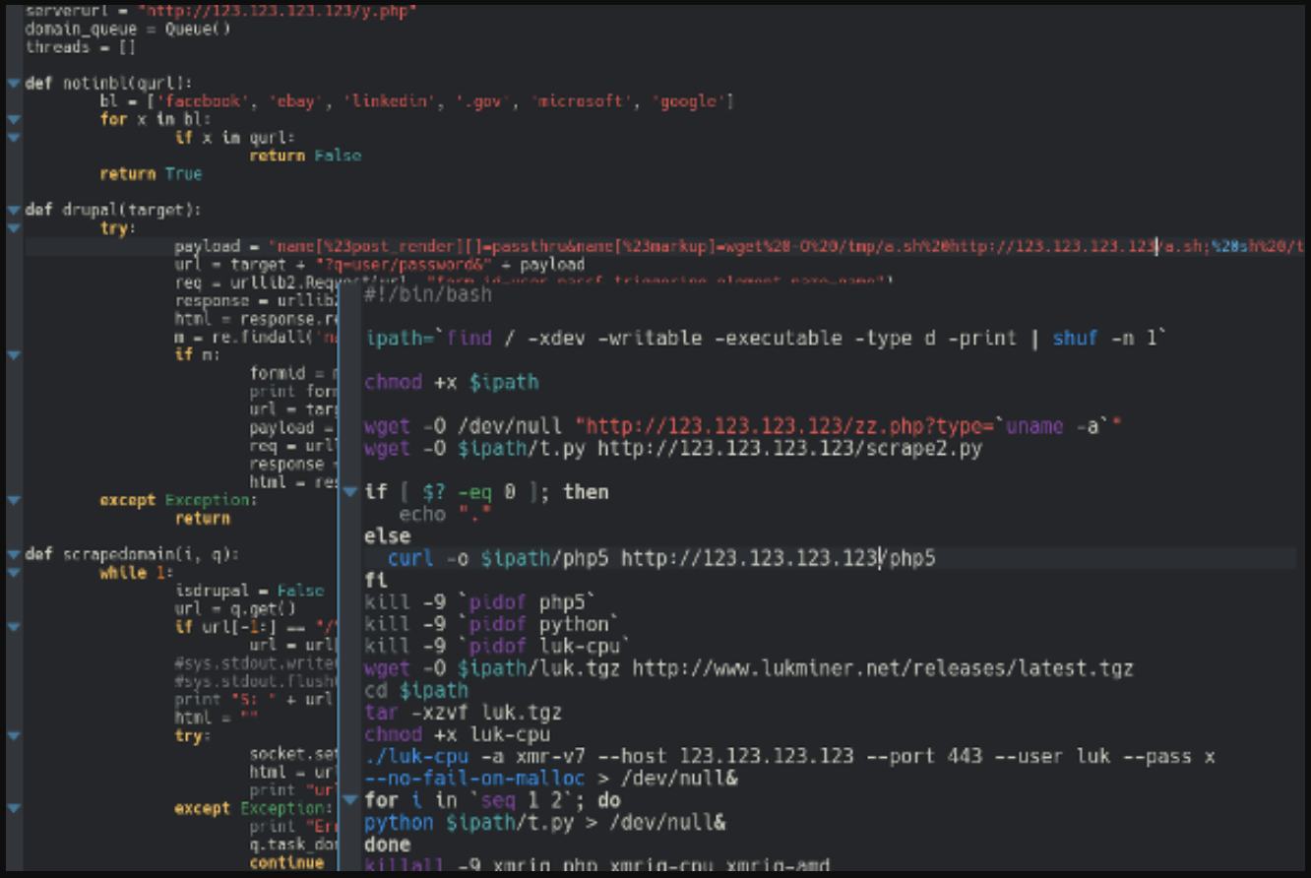Click the '--no-fail-on-malloc > /dev/null&' line
This screenshot has height=878, width=1311.
551,779
